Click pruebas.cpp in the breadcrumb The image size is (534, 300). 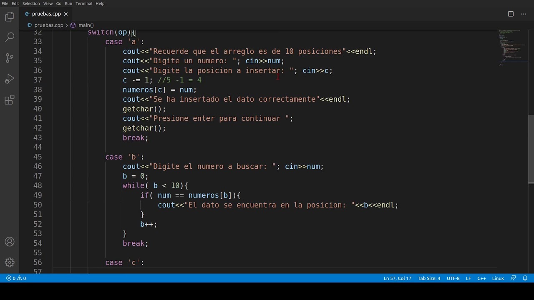[x=48, y=25]
